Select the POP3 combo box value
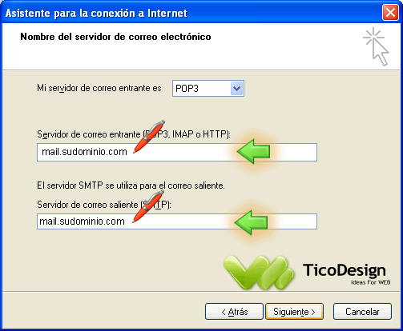403x331 pixels. point(208,89)
